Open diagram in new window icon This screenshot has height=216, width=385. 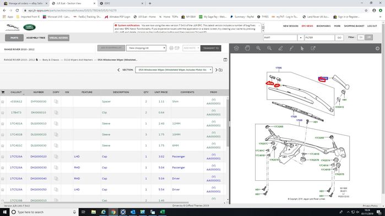click(x=313, y=48)
